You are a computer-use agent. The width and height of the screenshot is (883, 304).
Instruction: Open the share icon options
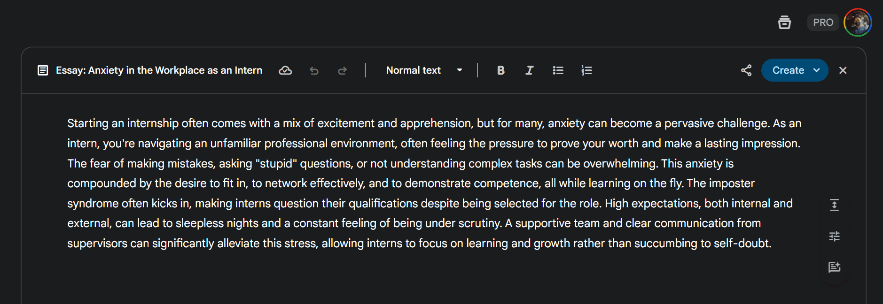(x=746, y=70)
